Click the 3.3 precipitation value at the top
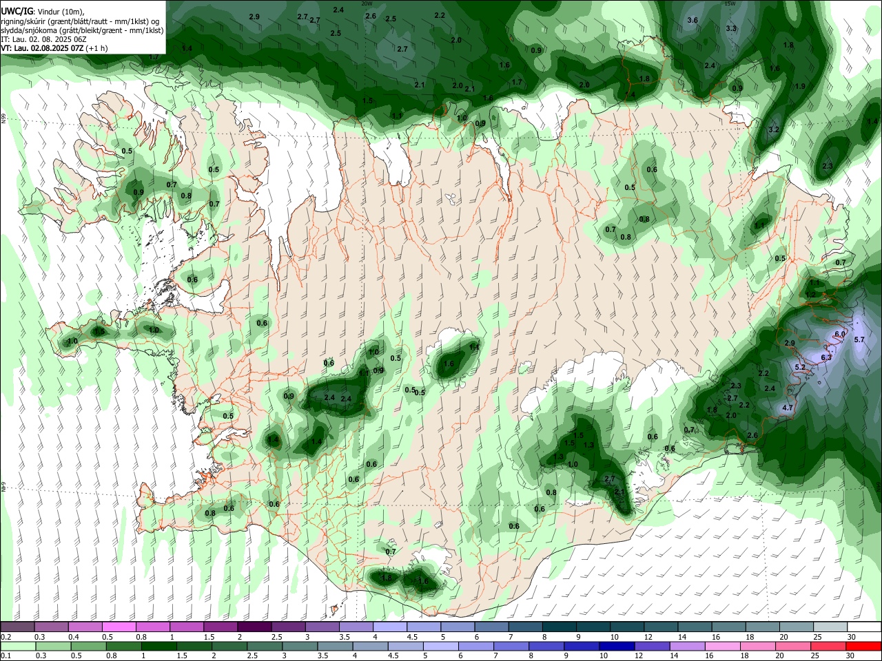882x661 pixels. pos(731,29)
